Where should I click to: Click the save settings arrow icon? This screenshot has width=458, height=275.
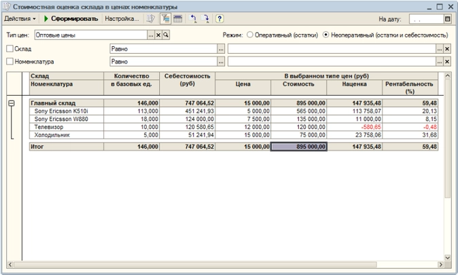(206, 19)
